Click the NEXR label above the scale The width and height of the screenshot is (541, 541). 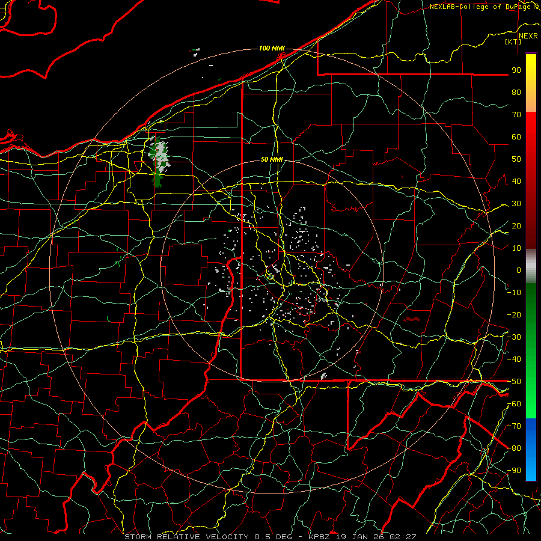[x=528, y=36]
